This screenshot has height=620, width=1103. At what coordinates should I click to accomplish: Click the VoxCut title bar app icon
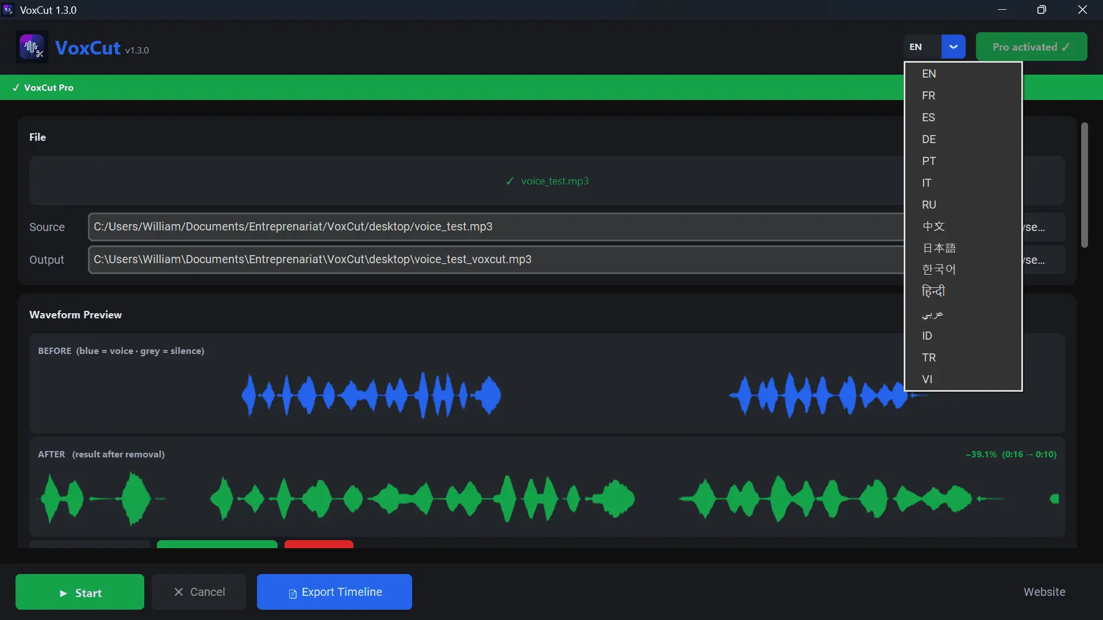[x=8, y=10]
